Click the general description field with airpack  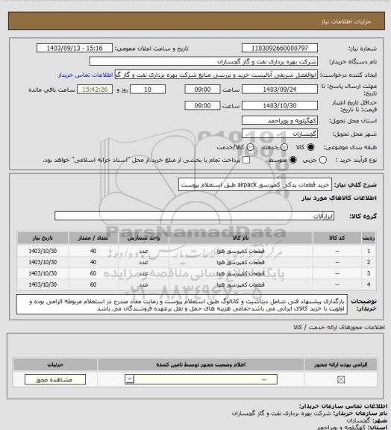click(x=255, y=184)
